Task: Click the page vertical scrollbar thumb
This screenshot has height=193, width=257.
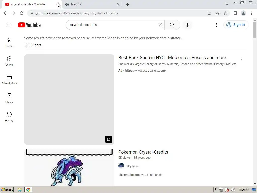Action: [x=255, y=30]
